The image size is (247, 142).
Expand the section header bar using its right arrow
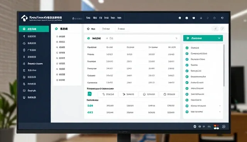(176, 39)
